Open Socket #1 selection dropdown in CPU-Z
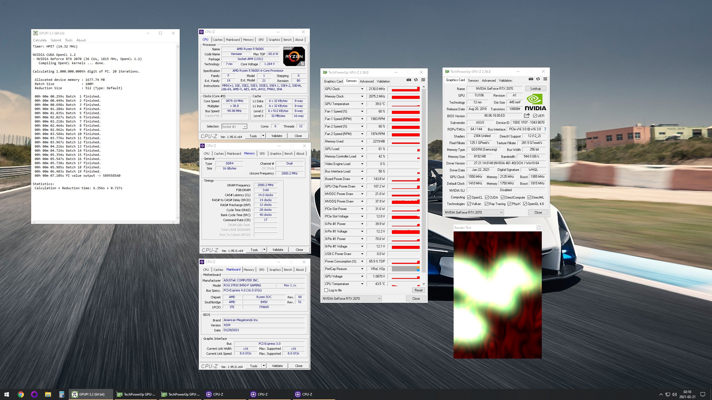Viewport: 712px width, 400px height. [x=234, y=127]
